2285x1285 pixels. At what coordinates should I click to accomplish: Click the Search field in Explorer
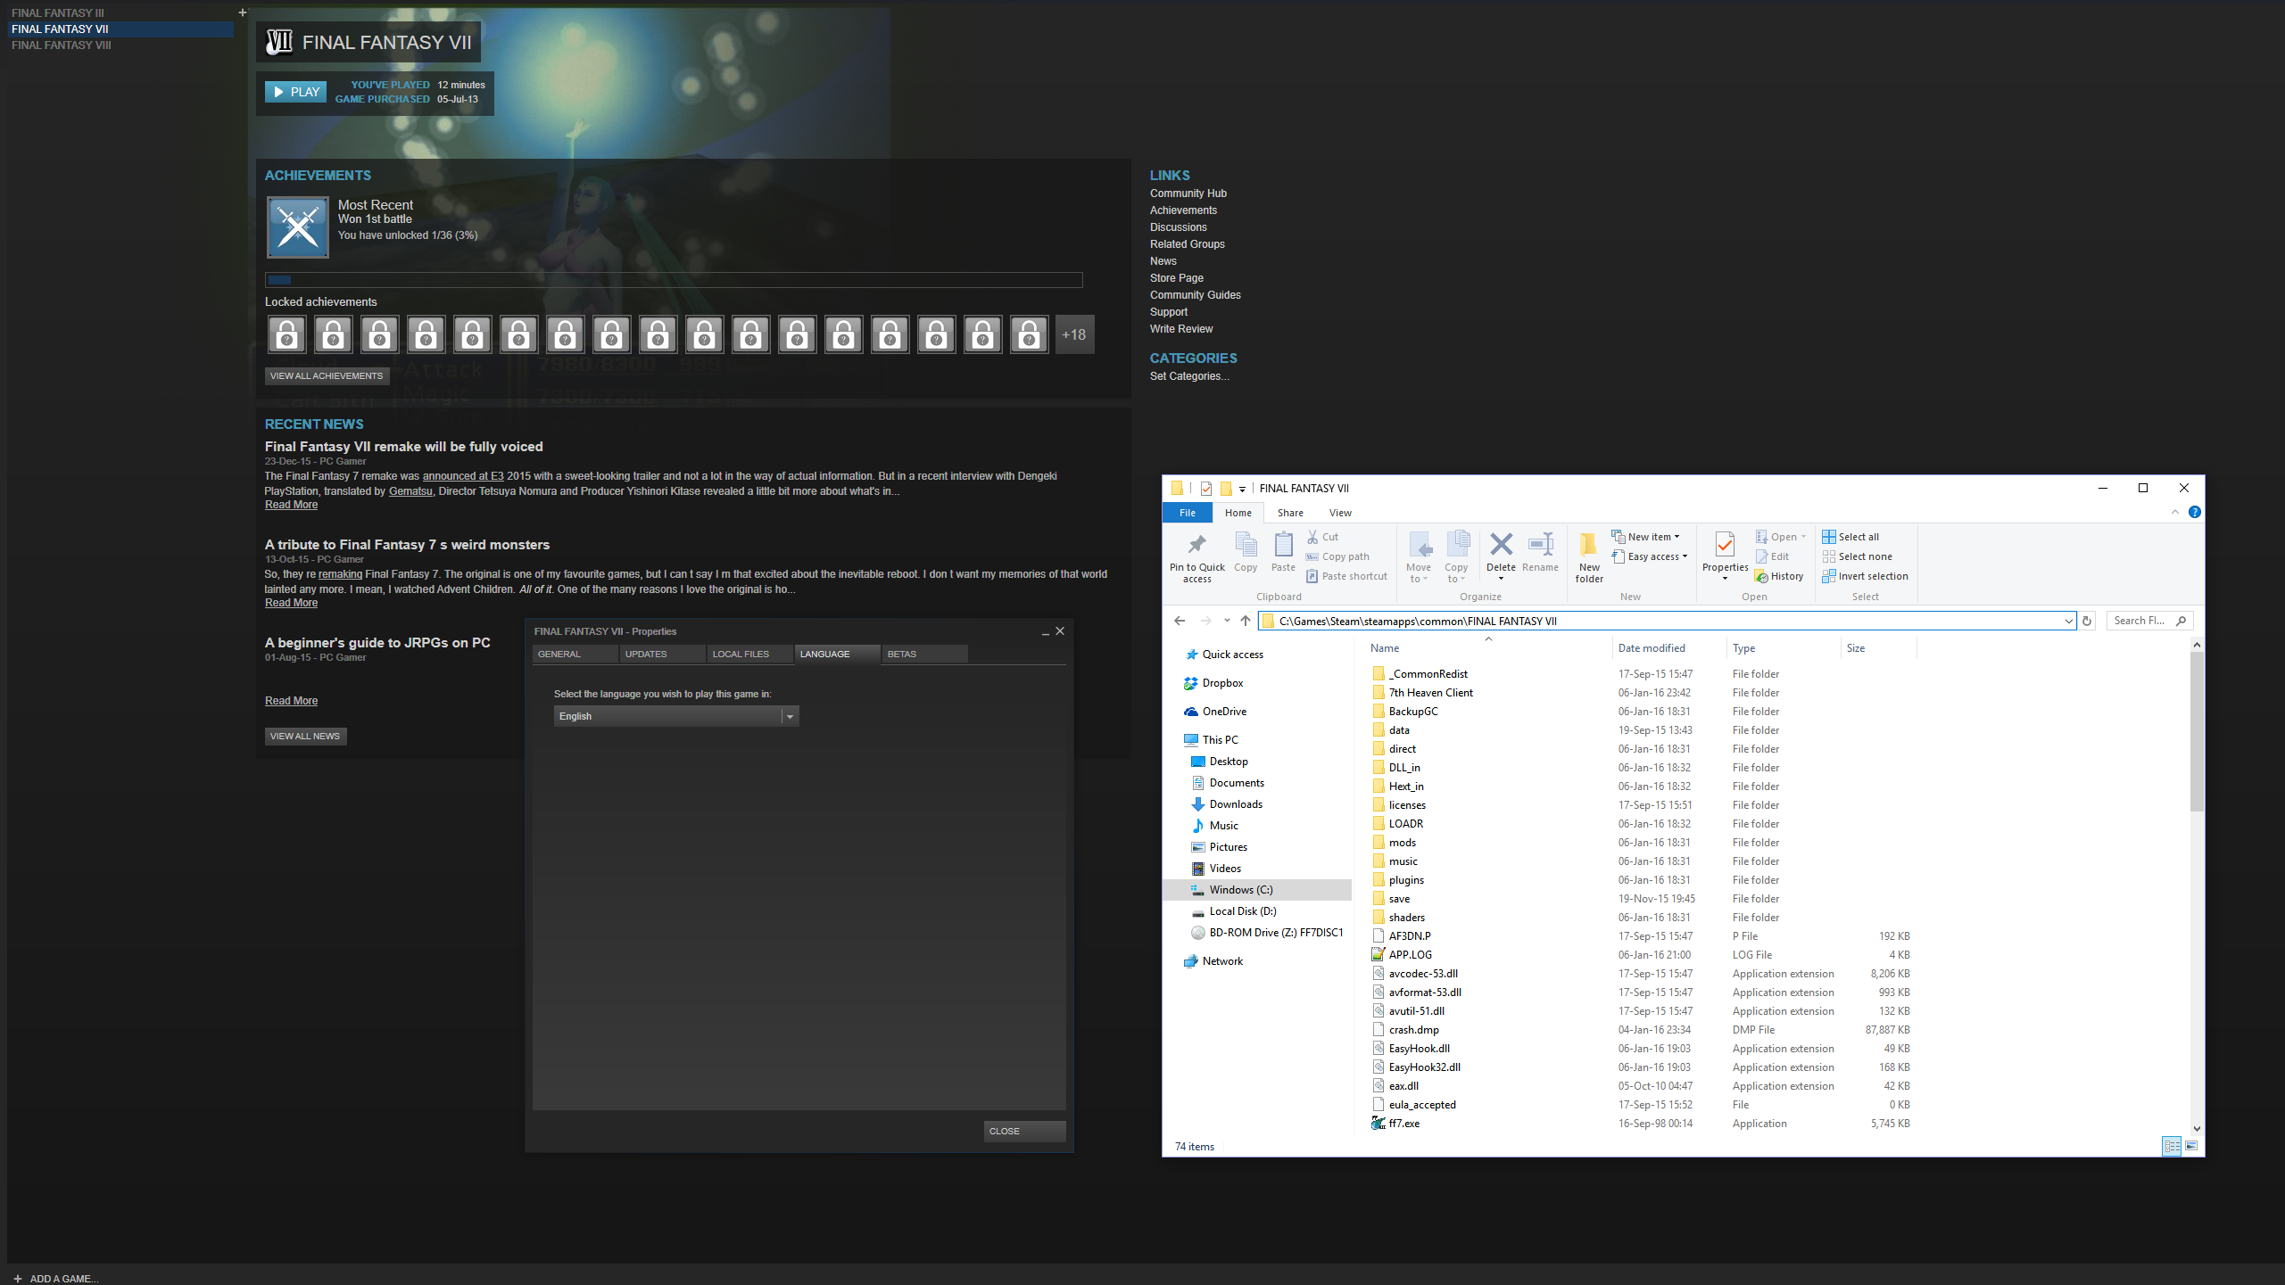2148,621
